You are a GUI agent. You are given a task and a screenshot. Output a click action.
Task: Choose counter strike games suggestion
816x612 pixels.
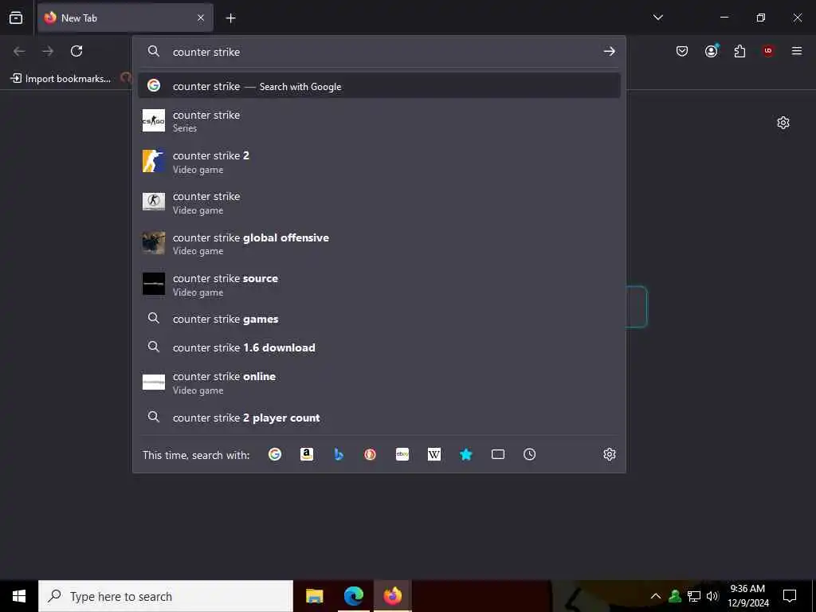click(x=379, y=319)
